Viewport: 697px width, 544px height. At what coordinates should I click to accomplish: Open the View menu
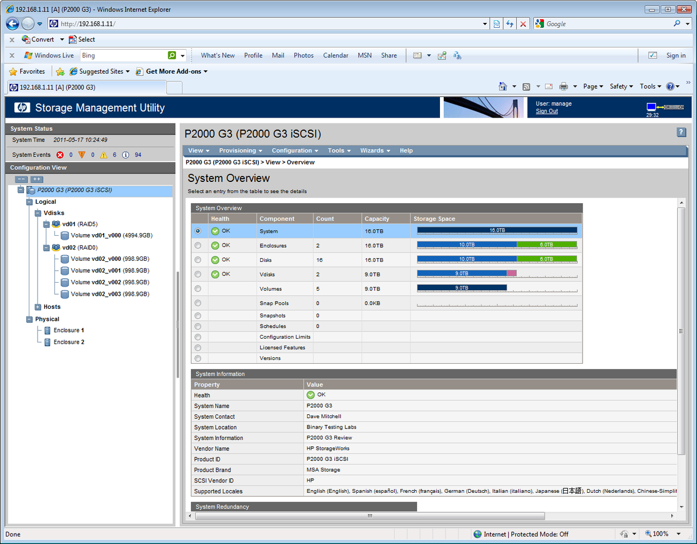199,151
